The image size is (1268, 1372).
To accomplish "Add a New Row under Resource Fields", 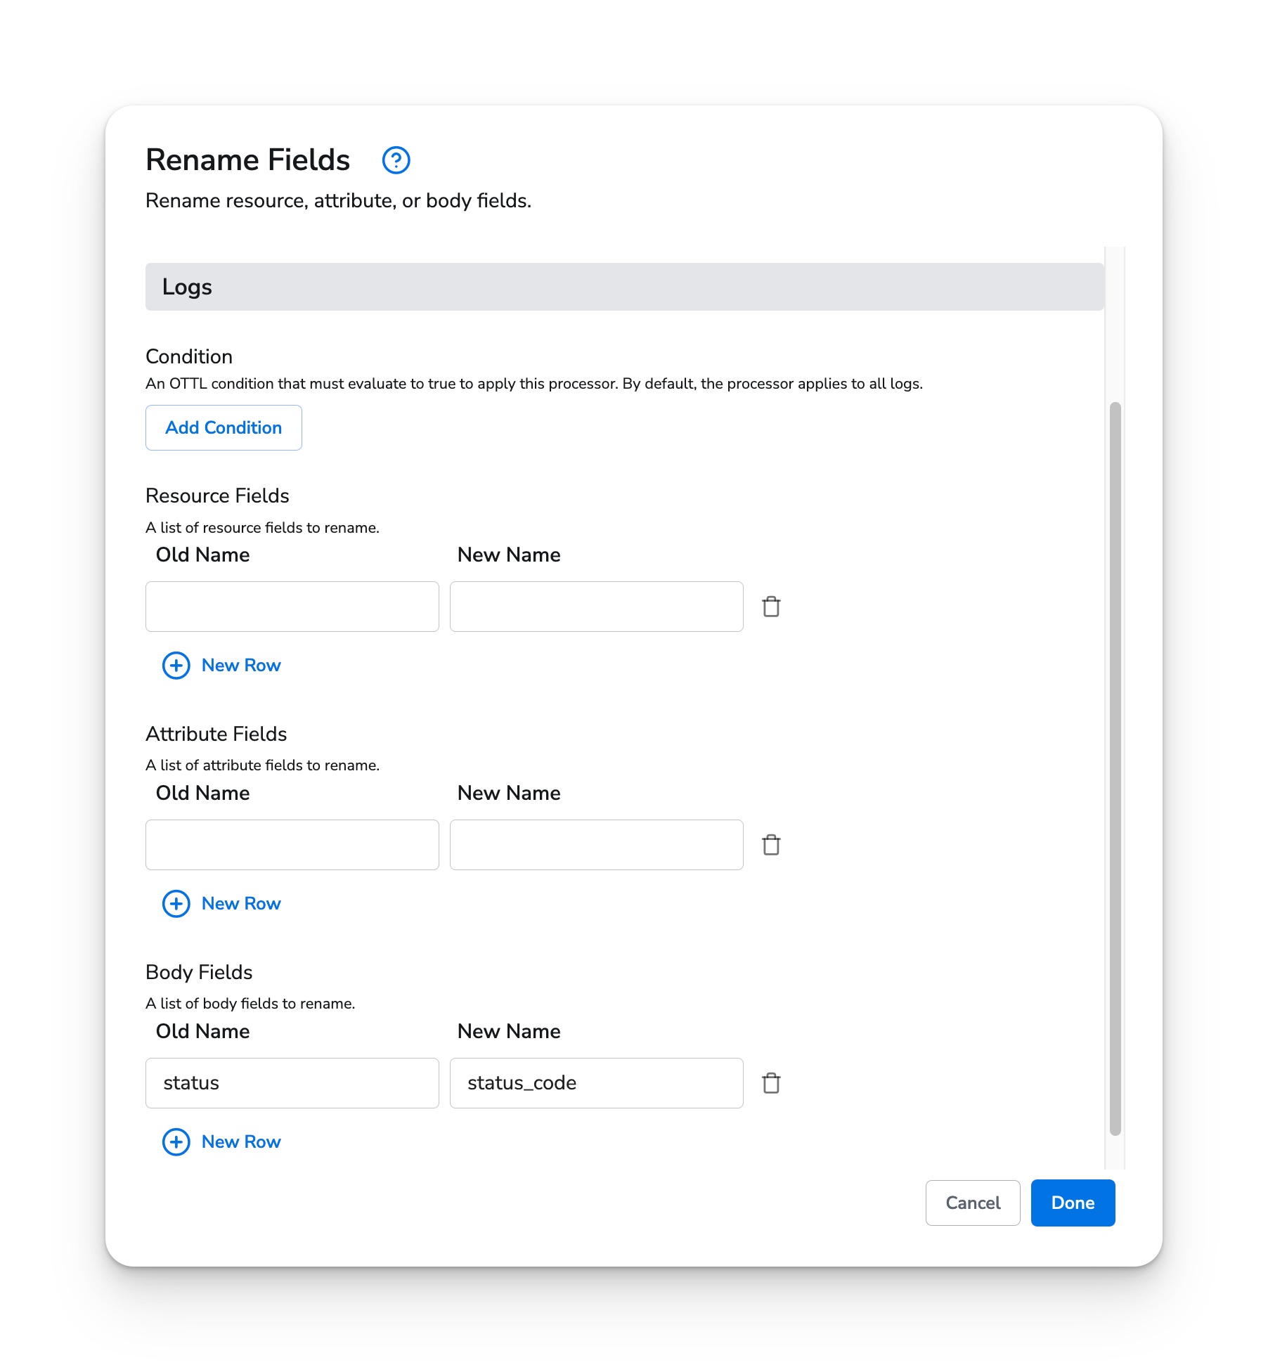I will click(x=221, y=665).
